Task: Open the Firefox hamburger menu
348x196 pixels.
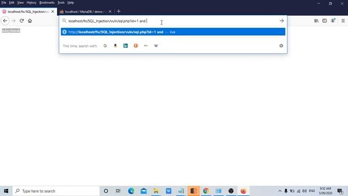Action: (343, 21)
